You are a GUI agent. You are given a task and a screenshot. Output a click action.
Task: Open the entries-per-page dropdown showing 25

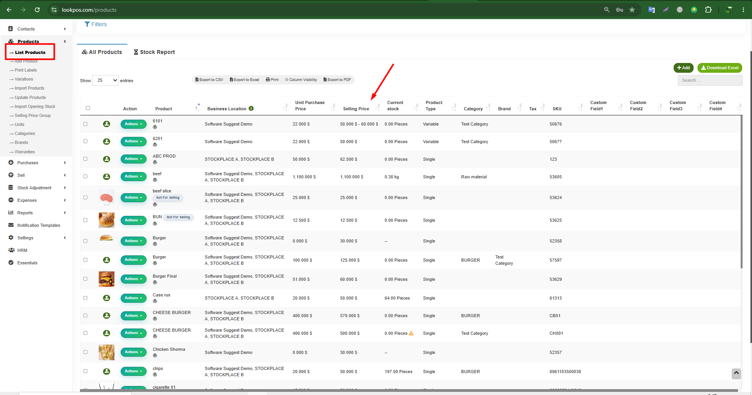105,80
